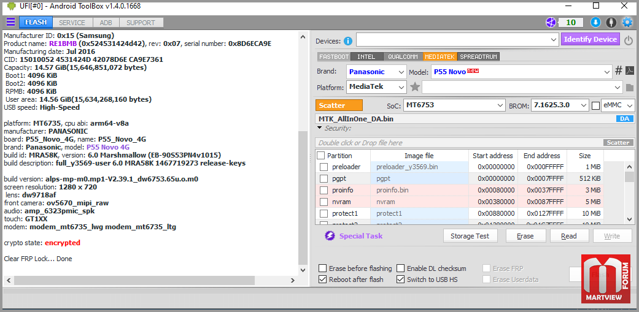Enable Erase before flashing
Screen dimensions: 639x312
point(323,268)
